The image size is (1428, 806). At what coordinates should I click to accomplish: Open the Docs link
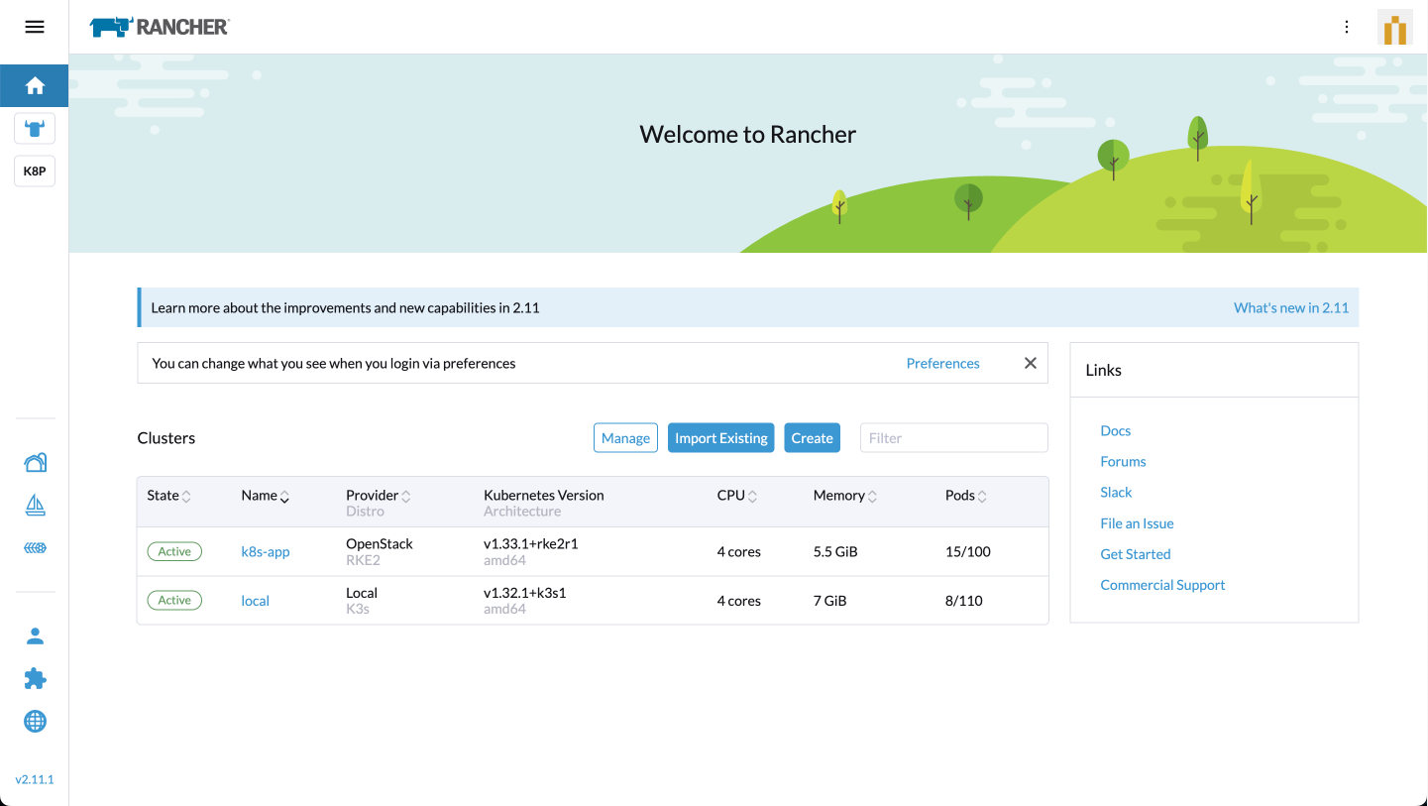point(1116,431)
